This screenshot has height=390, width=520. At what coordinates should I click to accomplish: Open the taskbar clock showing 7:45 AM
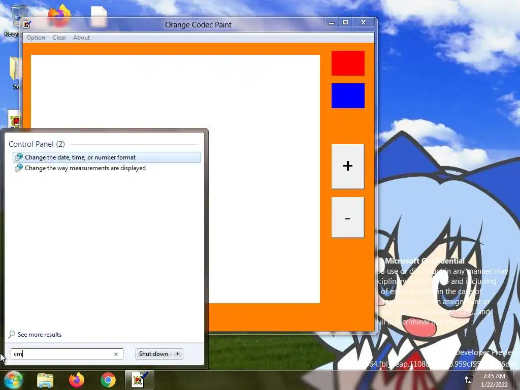(x=494, y=380)
